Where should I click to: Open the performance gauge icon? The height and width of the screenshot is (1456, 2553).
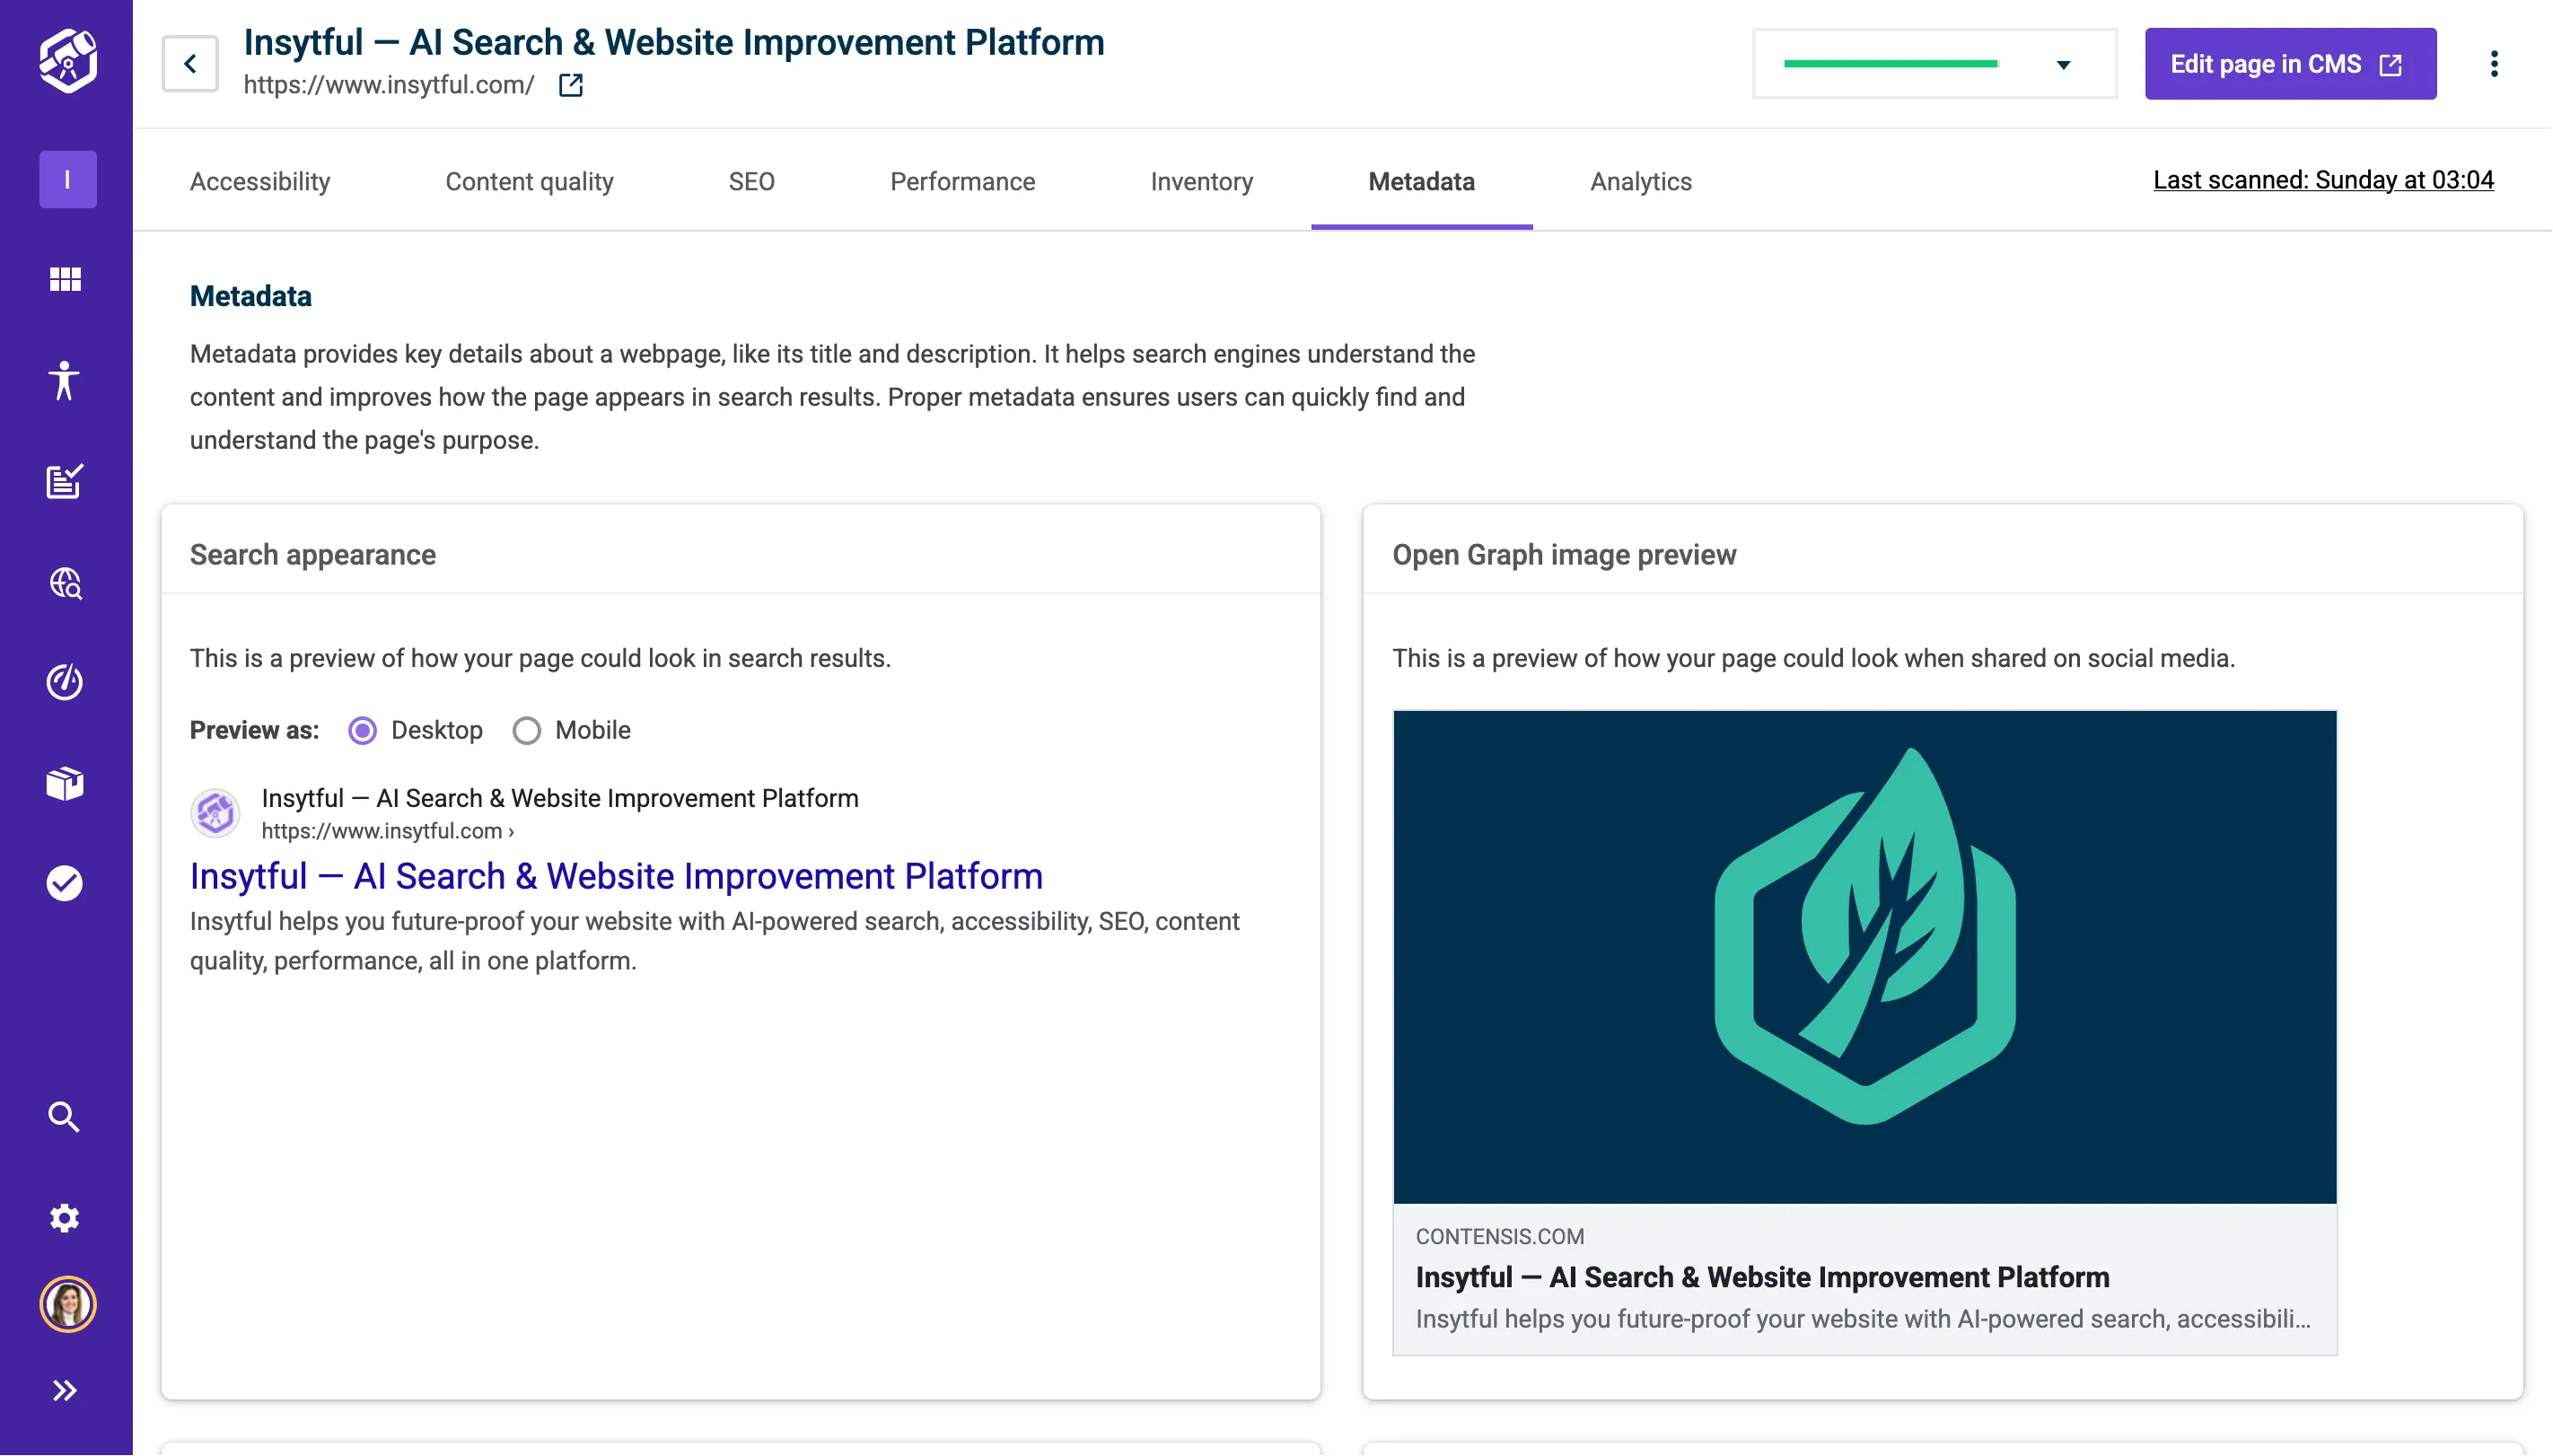65,683
